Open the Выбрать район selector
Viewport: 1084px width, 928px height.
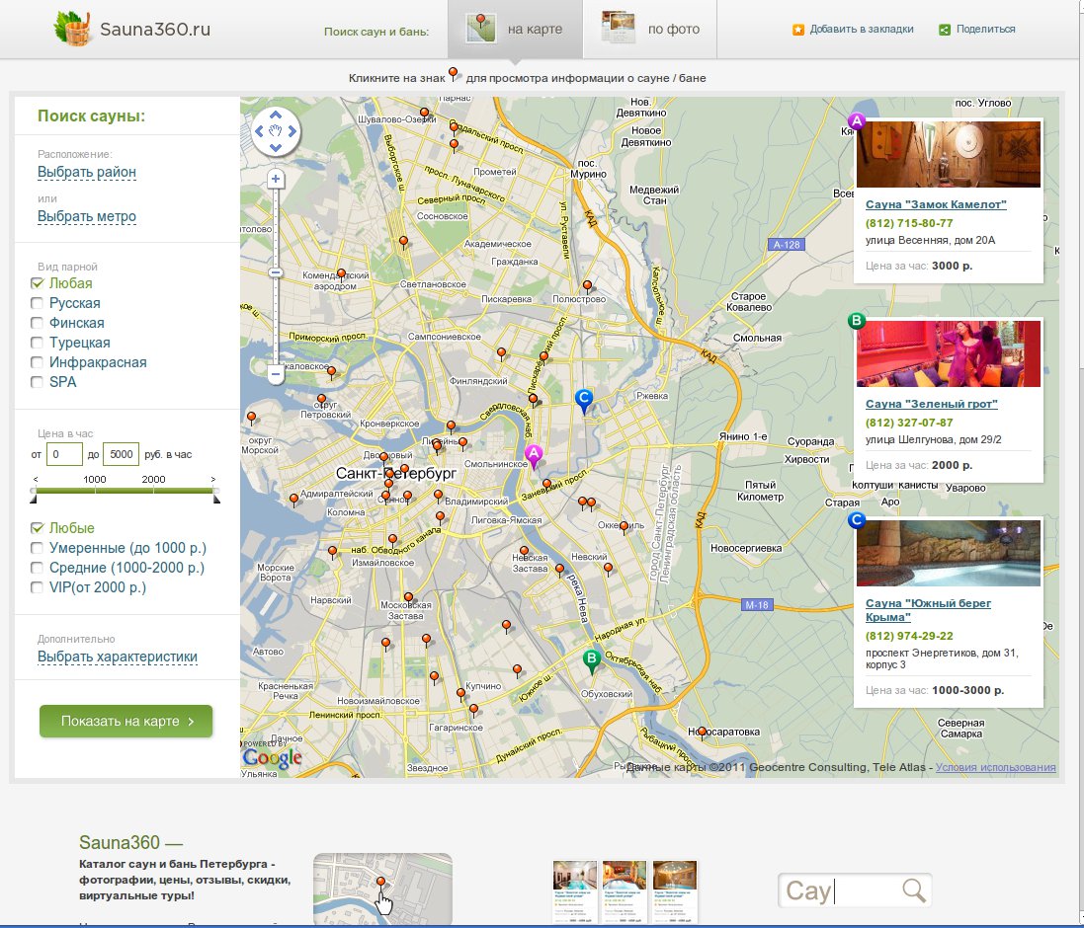[86, 172]
